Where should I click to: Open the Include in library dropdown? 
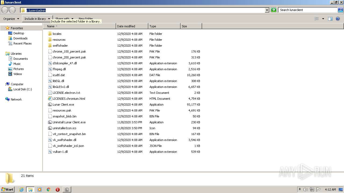click(37, 19)
